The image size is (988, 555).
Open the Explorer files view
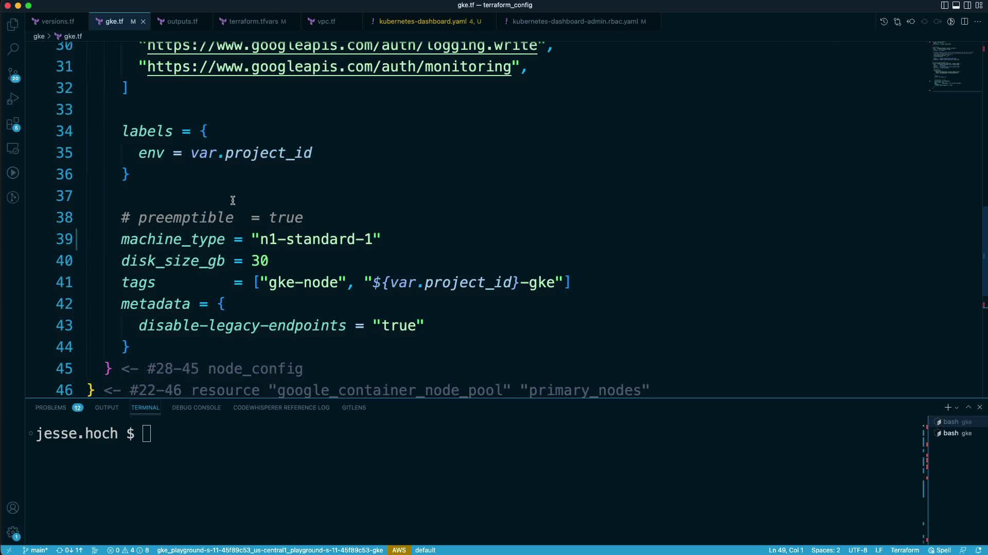click(13, 25)
